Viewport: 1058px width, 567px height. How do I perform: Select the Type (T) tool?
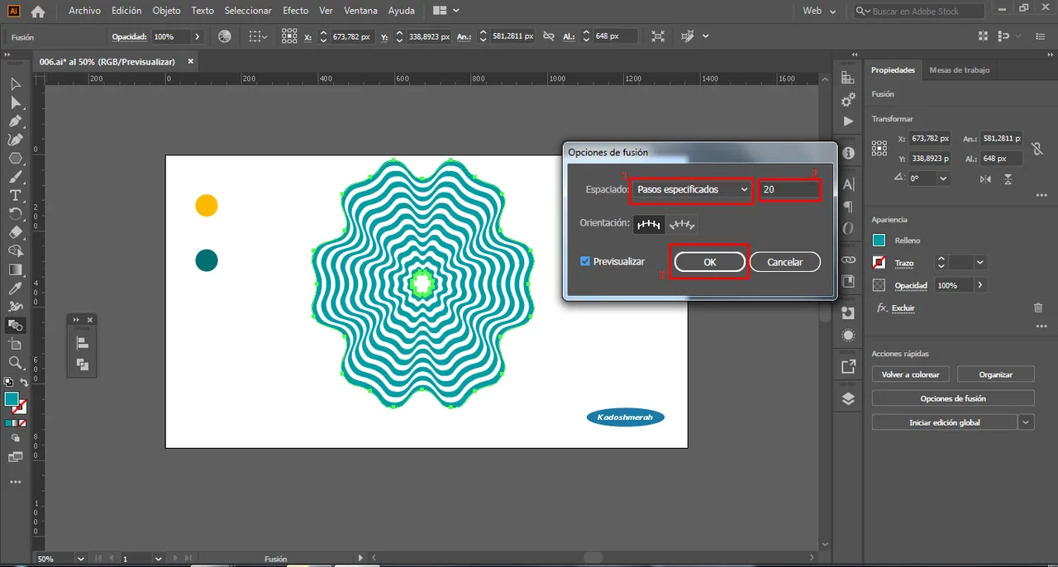[x=15, y=196]
